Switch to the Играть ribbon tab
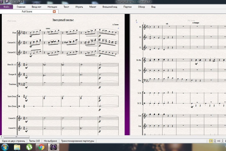The image size is (226, 151). pos(79,7)
